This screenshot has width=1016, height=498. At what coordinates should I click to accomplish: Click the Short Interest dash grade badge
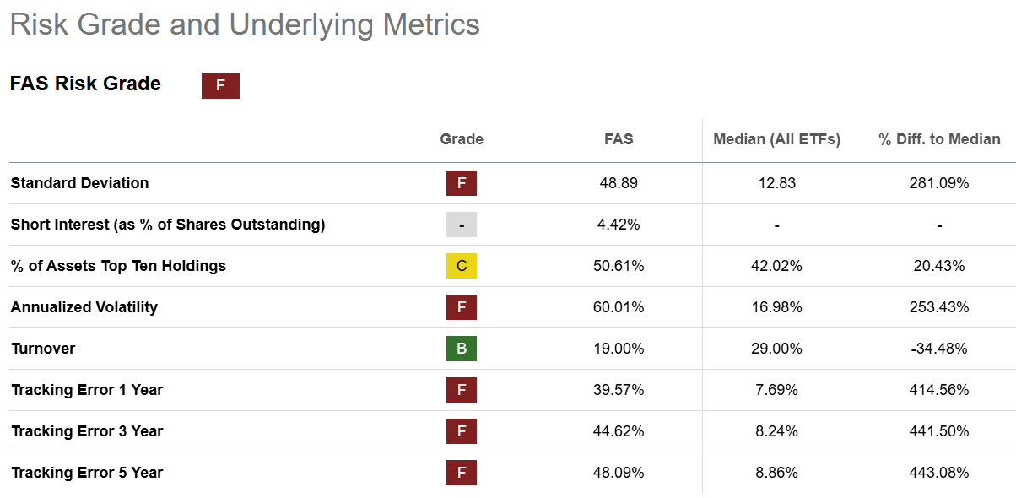click(462, 225)
